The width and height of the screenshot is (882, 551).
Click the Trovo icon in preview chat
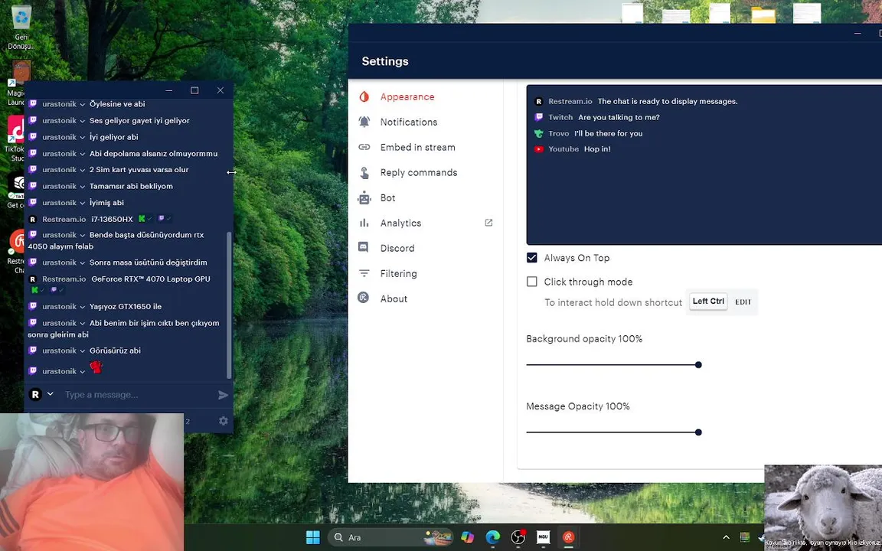538,133
